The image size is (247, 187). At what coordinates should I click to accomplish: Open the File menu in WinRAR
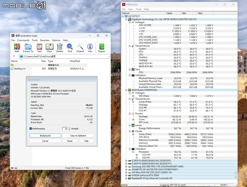tap(13, 40)
